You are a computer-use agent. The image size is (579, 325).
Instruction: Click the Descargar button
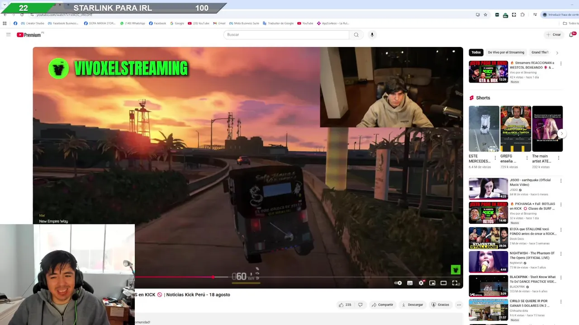pyautogui.click(x=413, y=305)
